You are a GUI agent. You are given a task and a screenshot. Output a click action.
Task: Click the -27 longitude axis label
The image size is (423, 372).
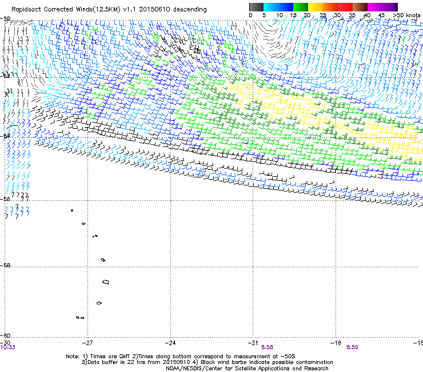coord(87,343)
